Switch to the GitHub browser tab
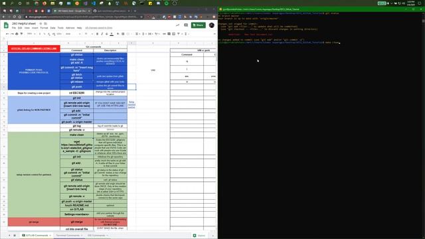This screenshot has height=239, width=425. pos(111,11)
